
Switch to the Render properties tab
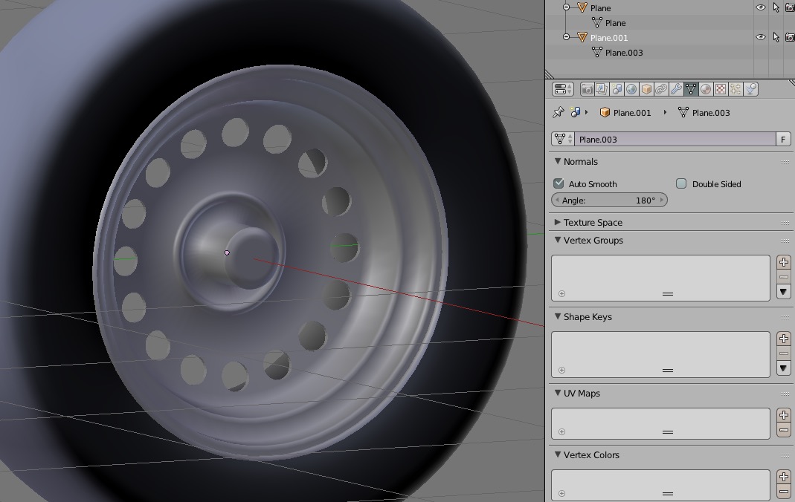point(587,90)
